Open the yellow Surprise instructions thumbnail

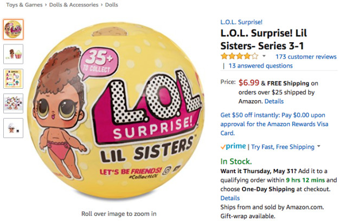coord(14,78)
